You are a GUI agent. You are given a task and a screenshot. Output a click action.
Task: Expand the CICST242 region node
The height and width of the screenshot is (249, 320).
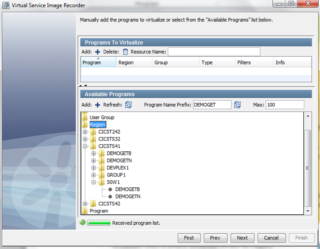tap(85, 132)
